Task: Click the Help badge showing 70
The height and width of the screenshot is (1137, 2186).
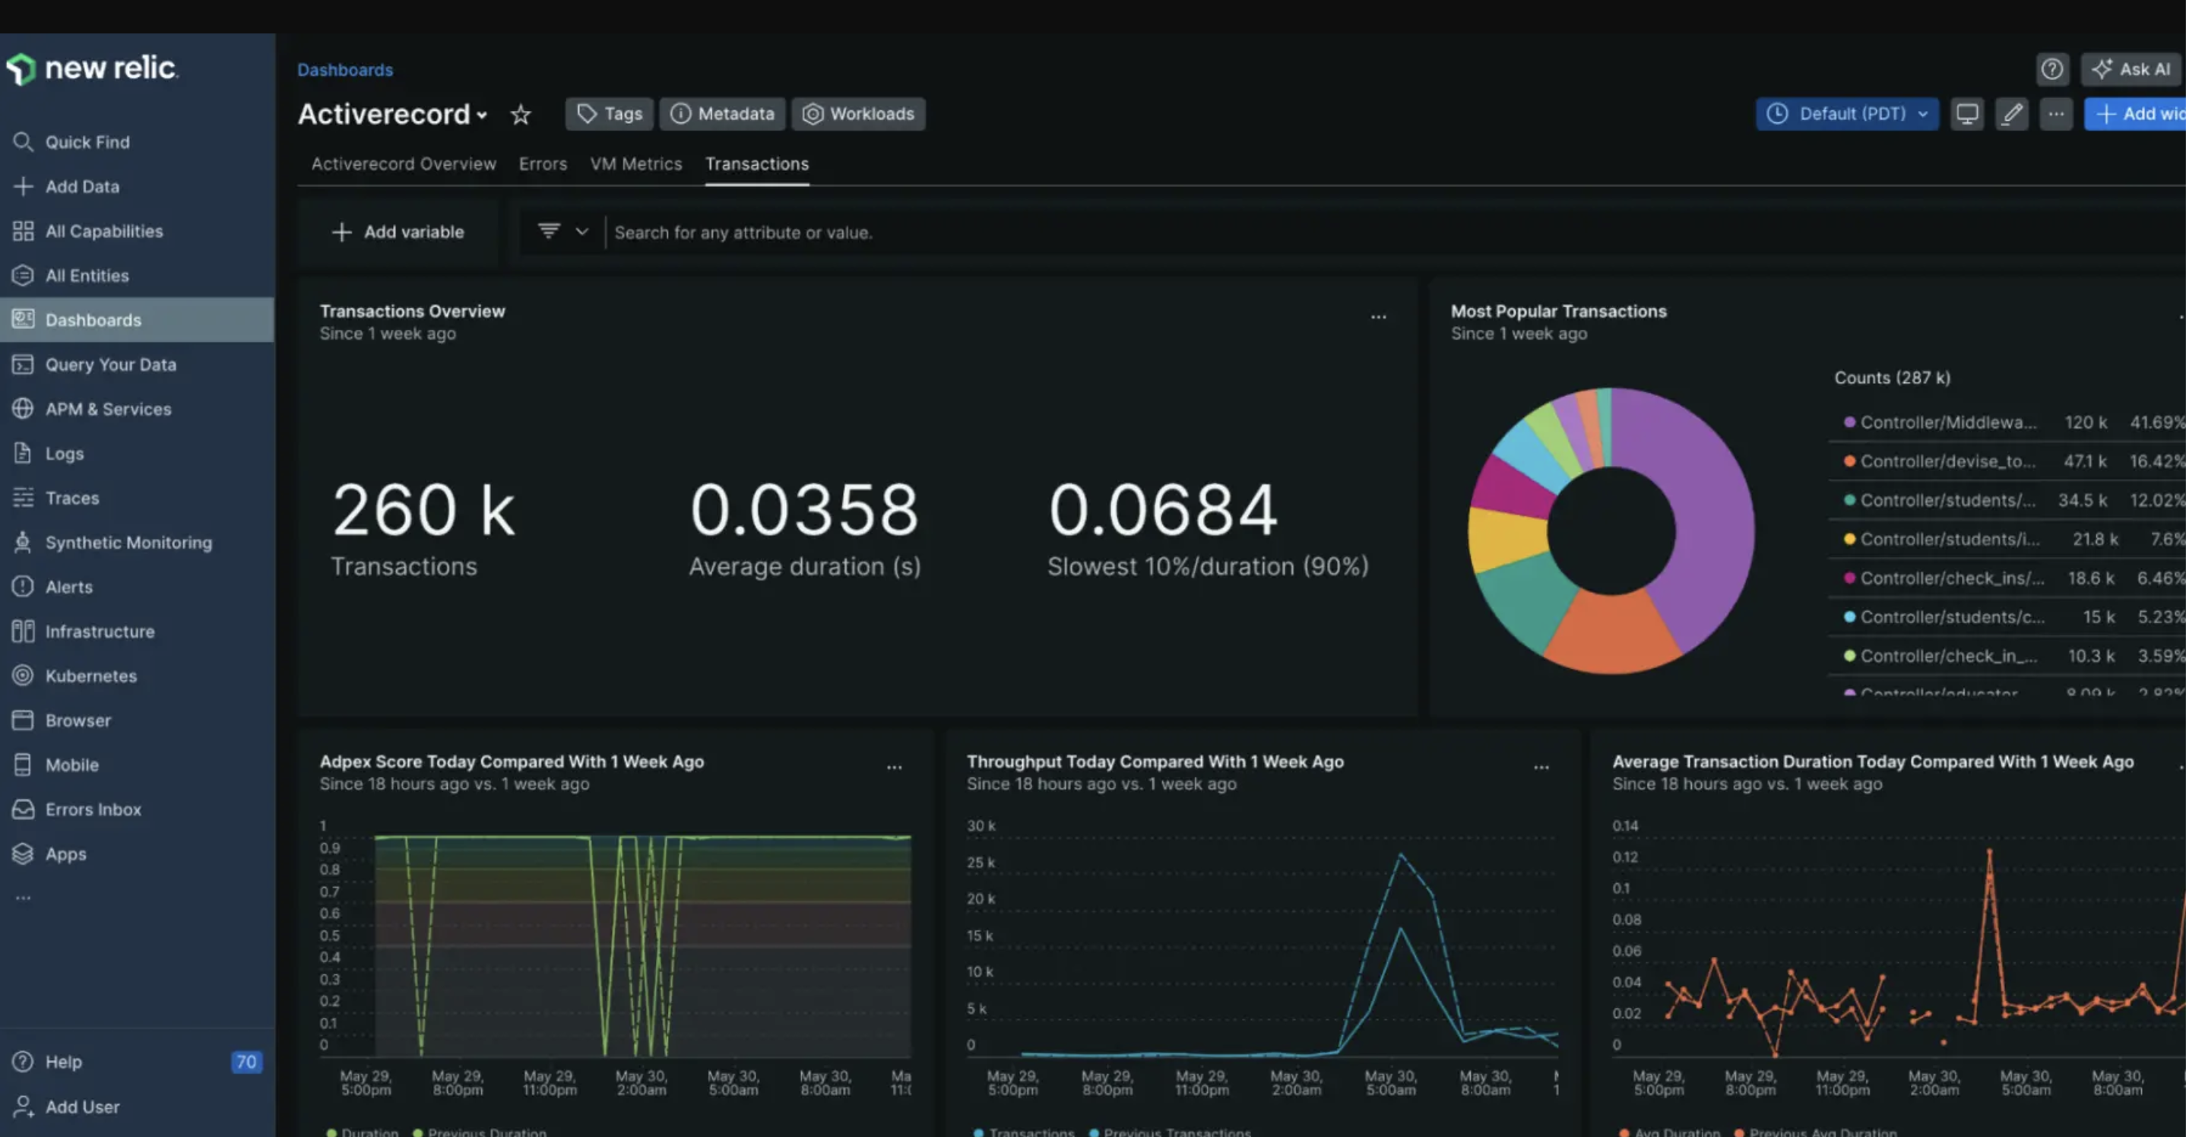Action: click(x=246, y=1062)
